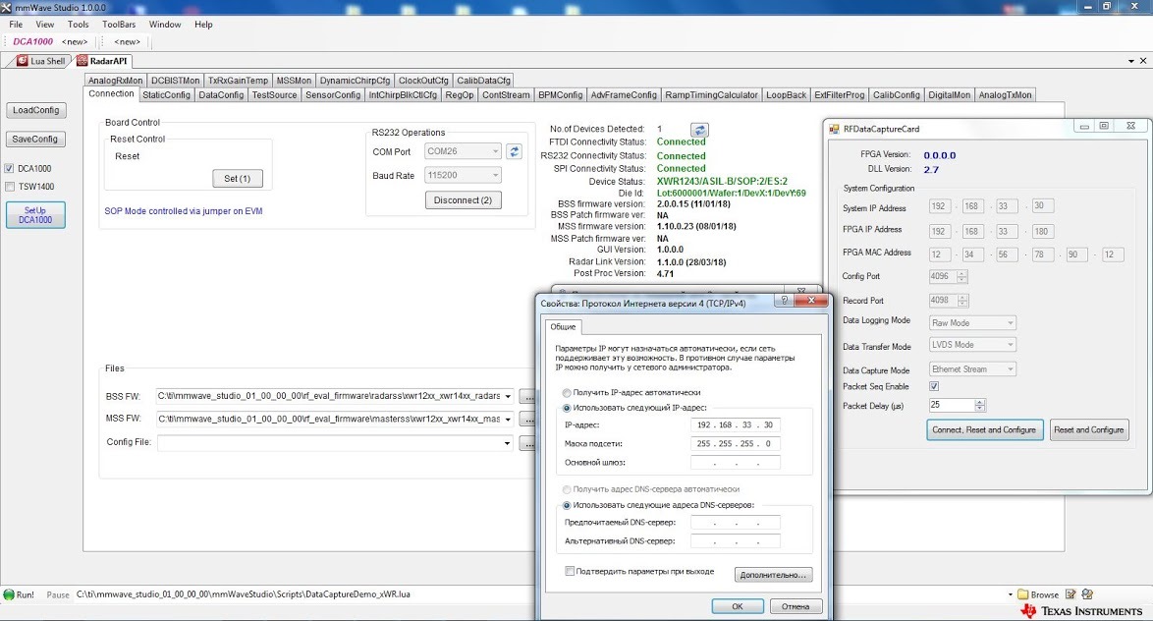This screenshot has width=1153, height=621.
Task: Switch to the StaticConfig tab
Action: (166, 95)
